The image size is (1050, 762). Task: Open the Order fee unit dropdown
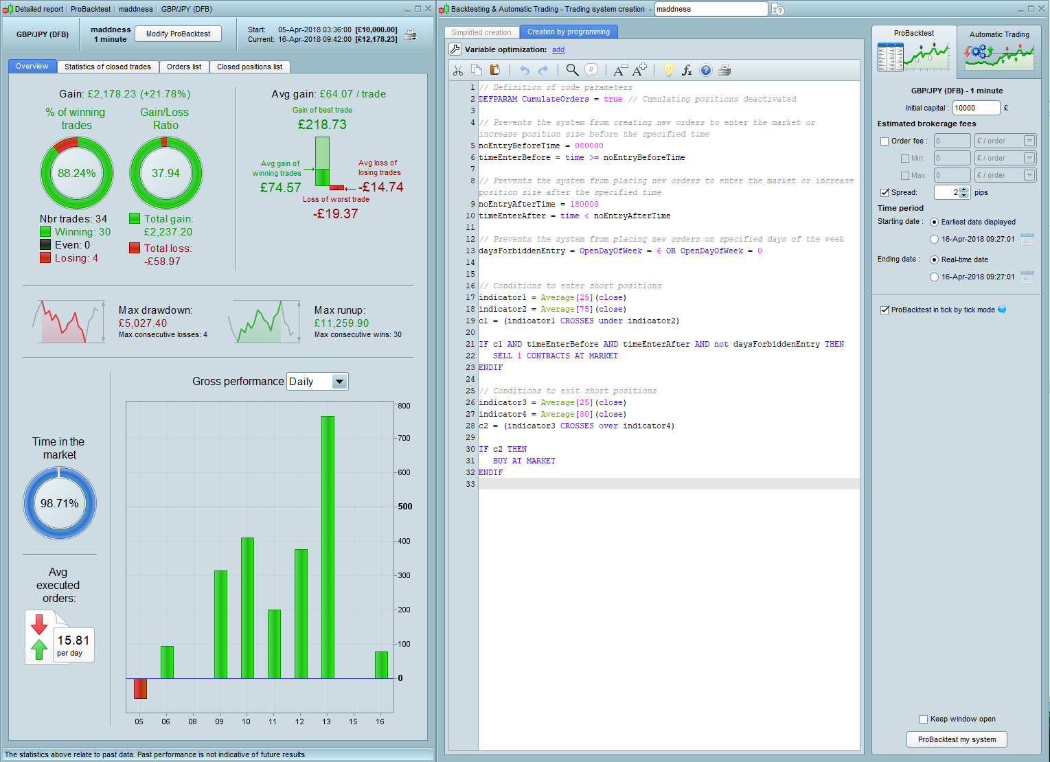pyautogui.click(x=1029, y=141)
